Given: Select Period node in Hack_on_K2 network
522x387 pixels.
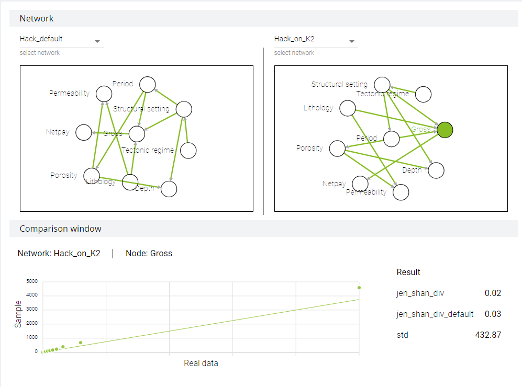Looking at the screenshot, I should coord(391,139).
